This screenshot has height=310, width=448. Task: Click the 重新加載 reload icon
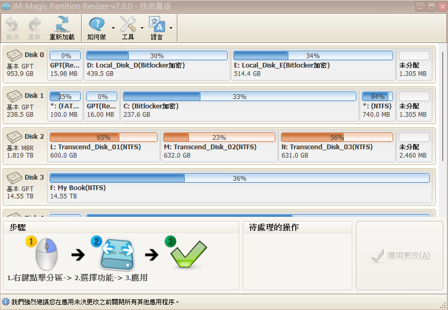click(62, 24)
